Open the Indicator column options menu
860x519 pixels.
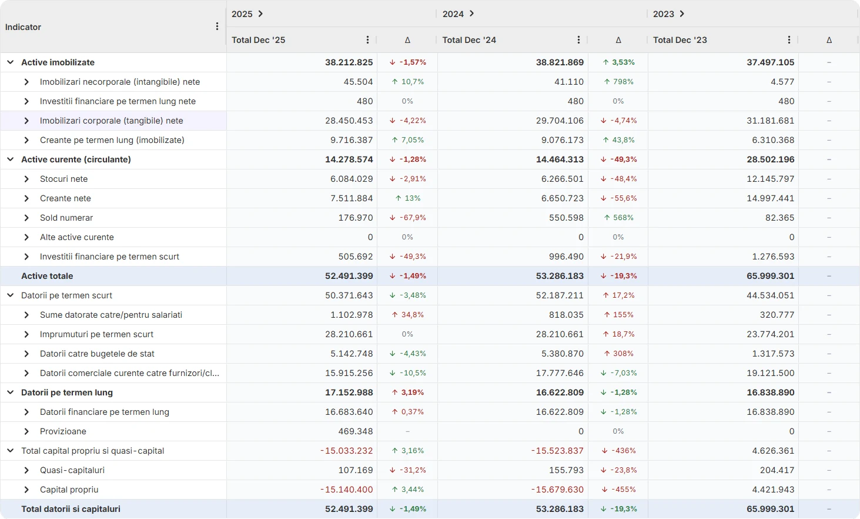coord(217,26)
